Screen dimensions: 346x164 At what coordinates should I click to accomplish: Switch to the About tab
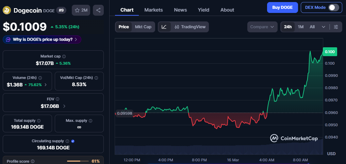click(227, 10)
